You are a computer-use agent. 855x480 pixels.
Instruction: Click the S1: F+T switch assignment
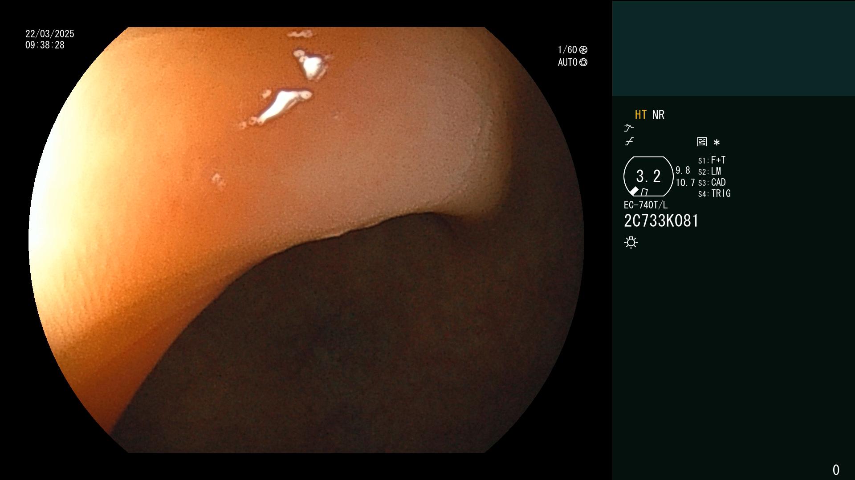(712, 160)
